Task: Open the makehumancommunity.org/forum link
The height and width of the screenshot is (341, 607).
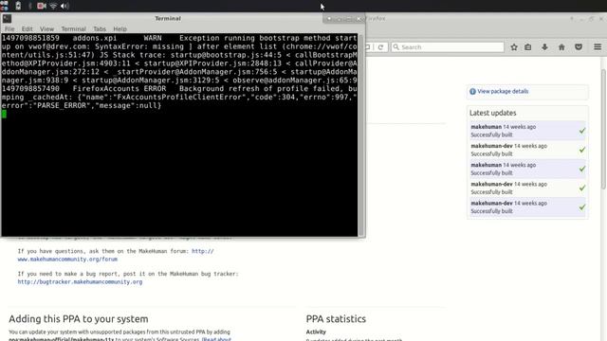Action: click(x=67, y=259)
